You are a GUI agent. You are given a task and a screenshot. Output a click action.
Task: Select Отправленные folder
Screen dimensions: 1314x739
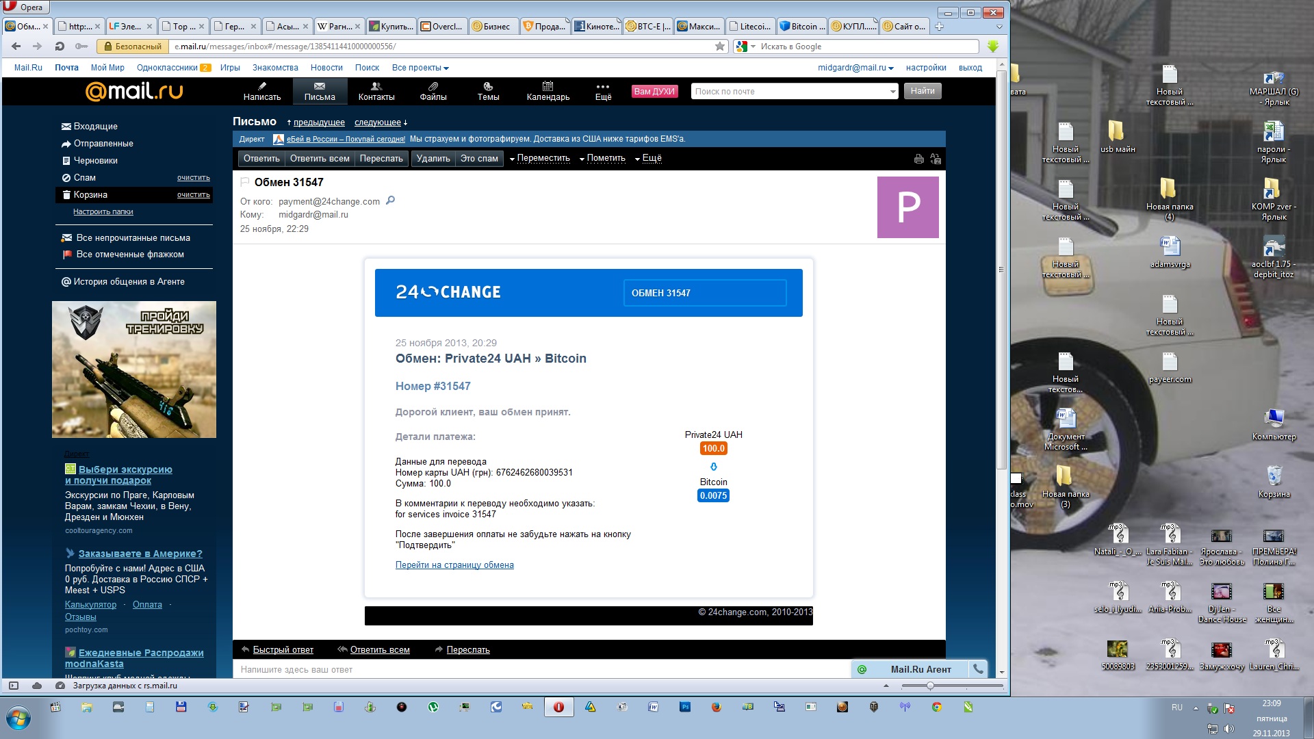tap(103, 143)
